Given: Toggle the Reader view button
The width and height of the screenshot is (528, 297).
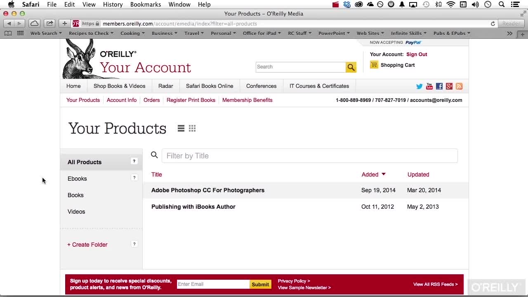Looking at the screenshot, I should [x=511, y=24].
